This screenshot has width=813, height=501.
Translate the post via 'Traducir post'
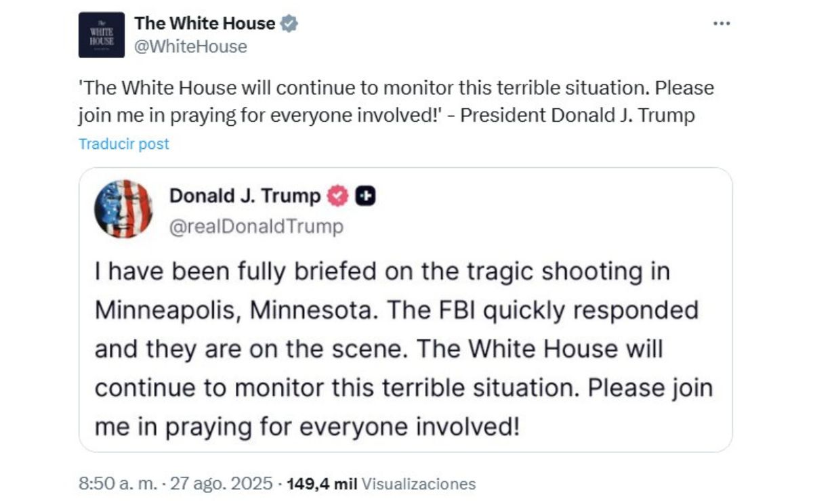coord(122,144)
